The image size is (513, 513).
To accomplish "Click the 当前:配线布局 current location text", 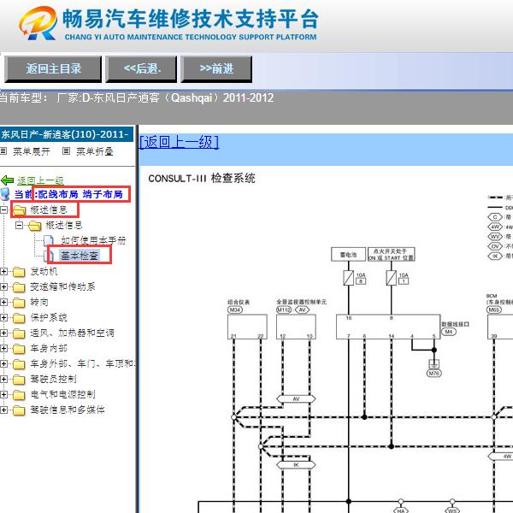I will pyautogui.click(x=68, y=194).
